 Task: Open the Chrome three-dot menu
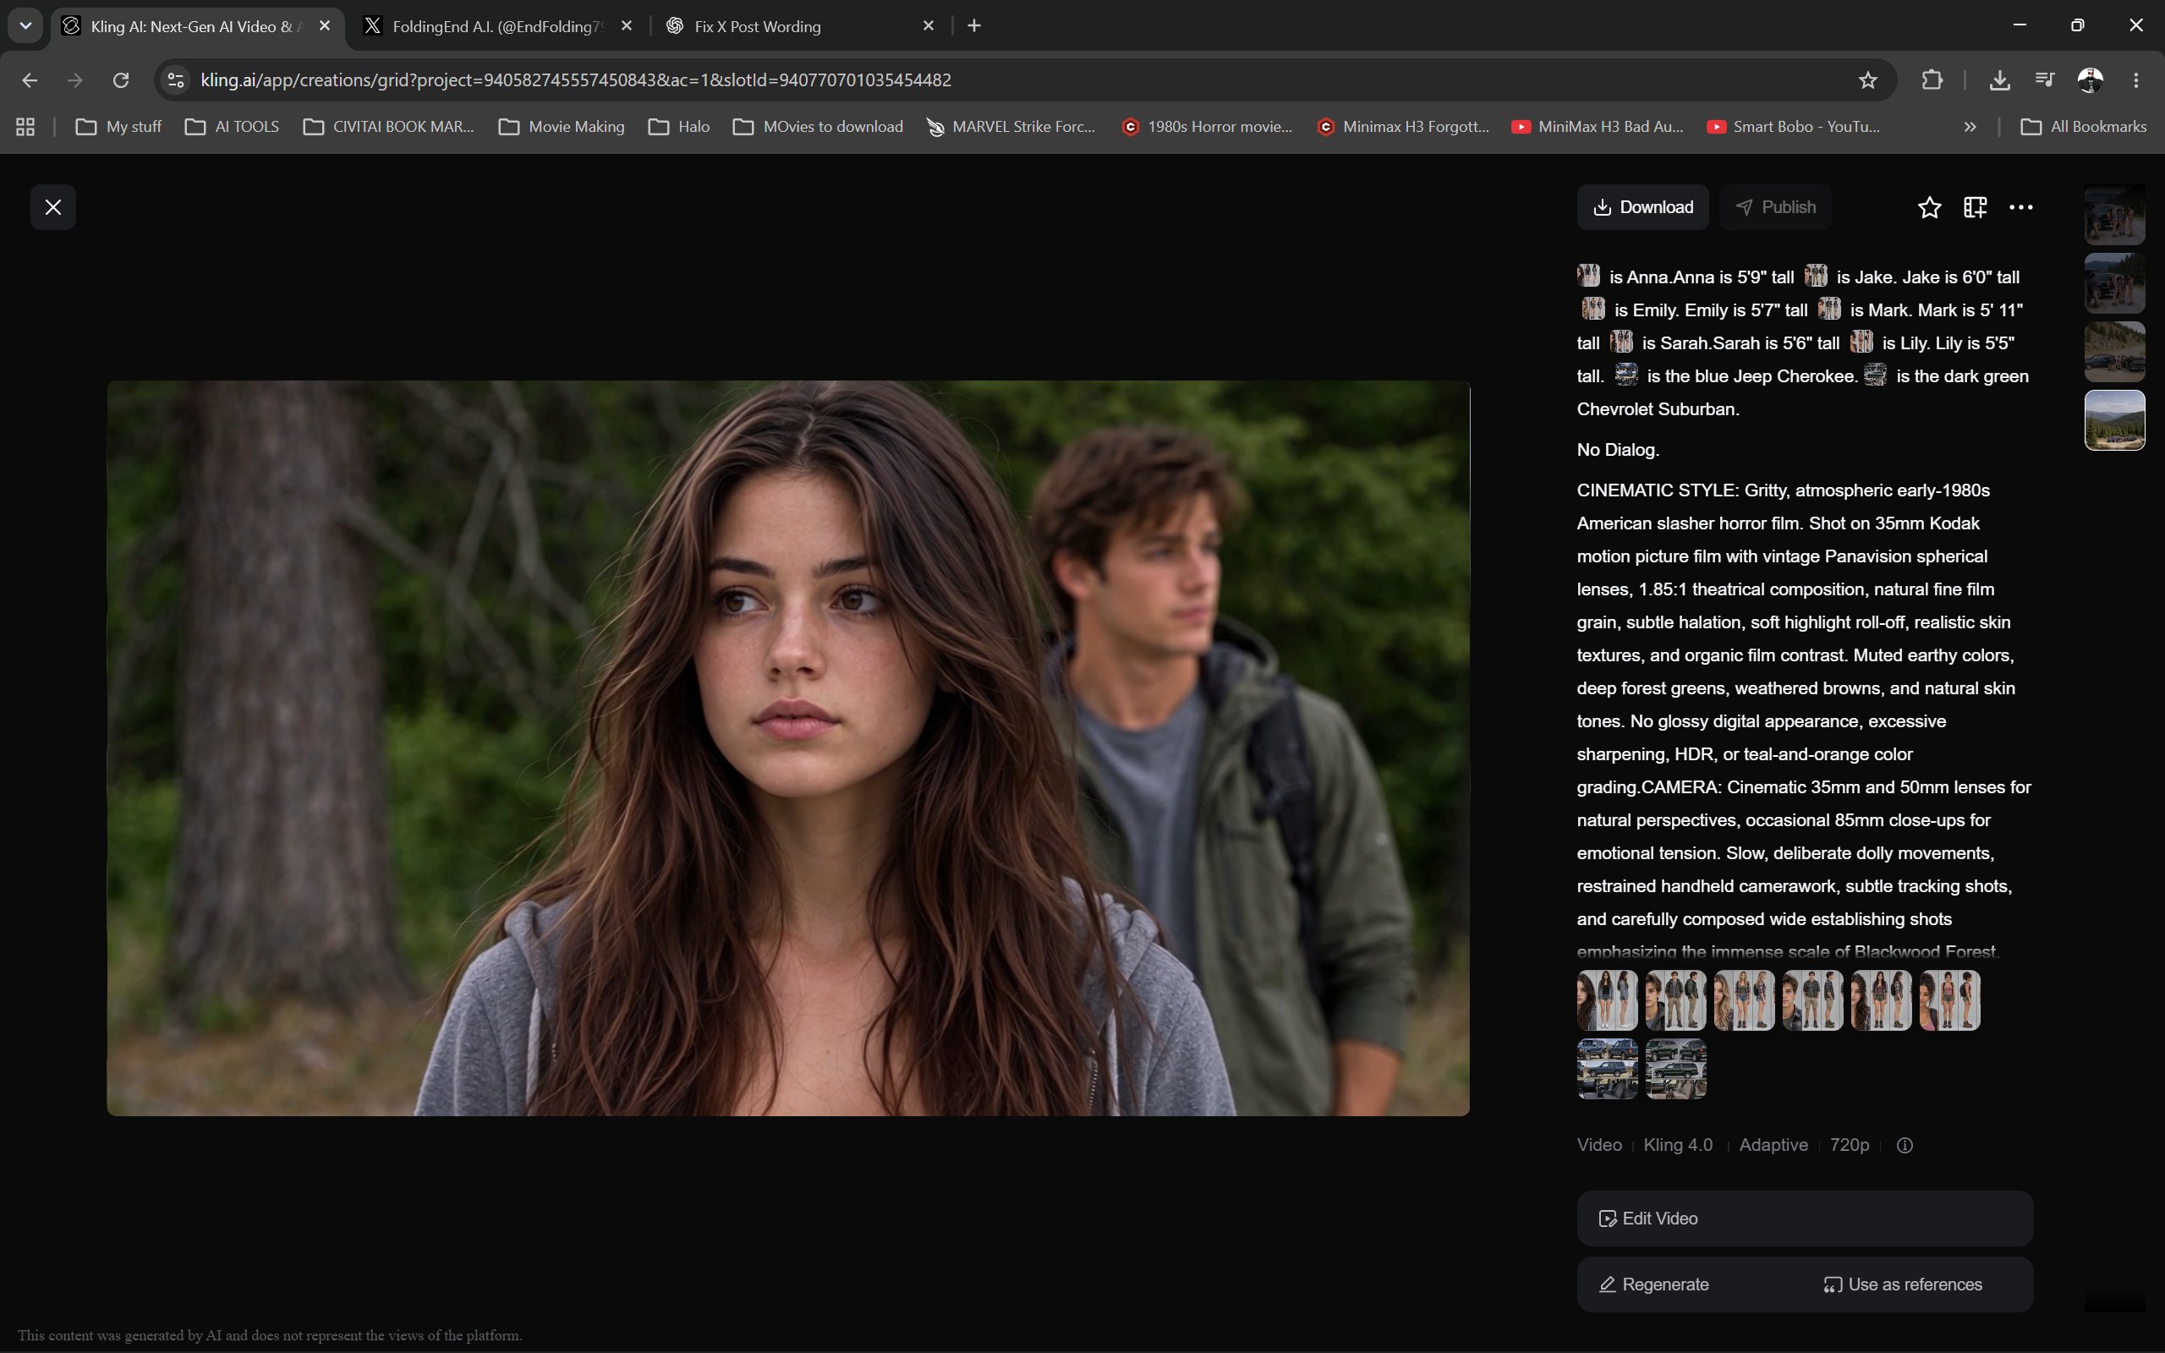pyautogui.click(x=2136, y=80)
